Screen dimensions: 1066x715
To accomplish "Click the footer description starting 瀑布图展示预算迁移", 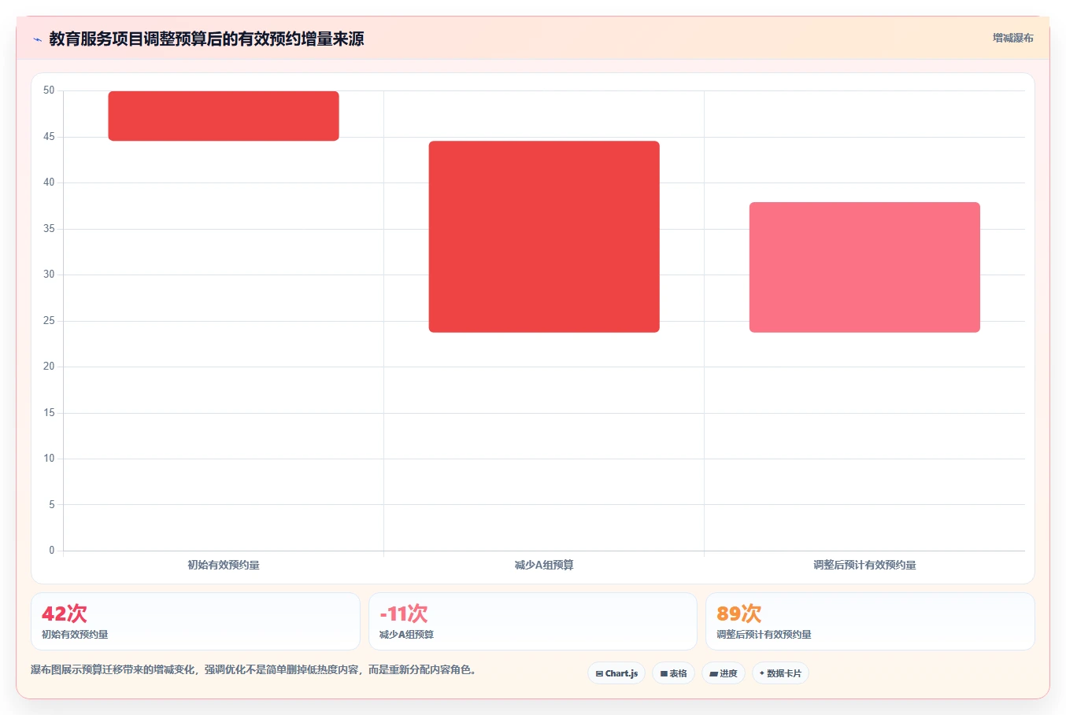I will coord(254,670).
